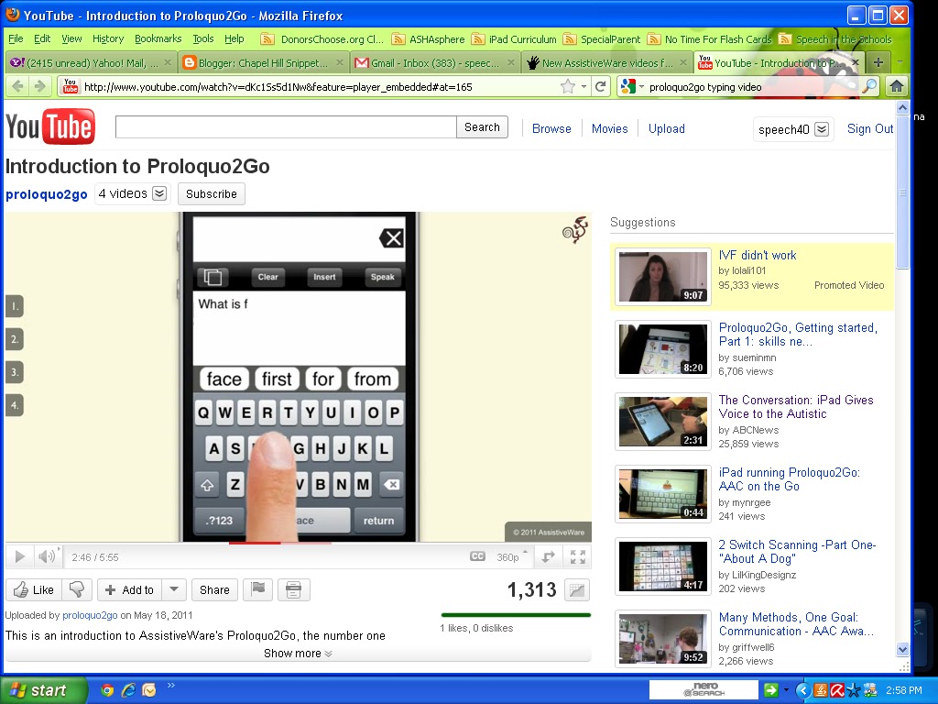Click the Share button
Image resolution: width=938 pixels, height=704 pixels.
[214, 589]
